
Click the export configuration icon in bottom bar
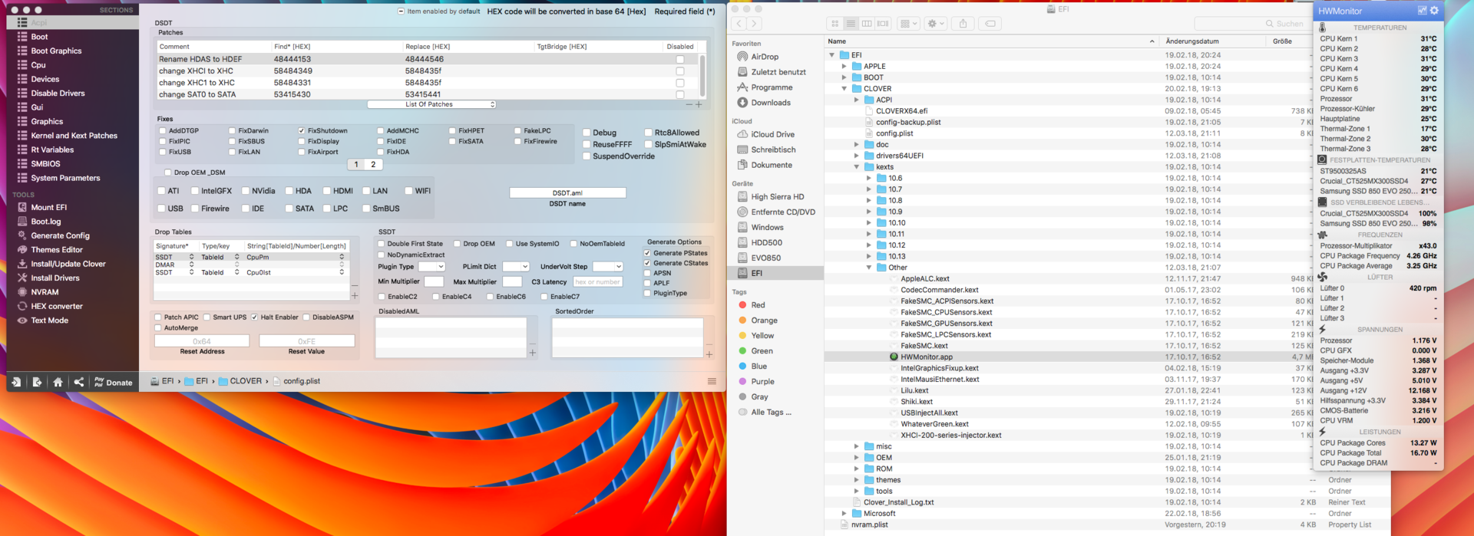(x=37, y=382)
